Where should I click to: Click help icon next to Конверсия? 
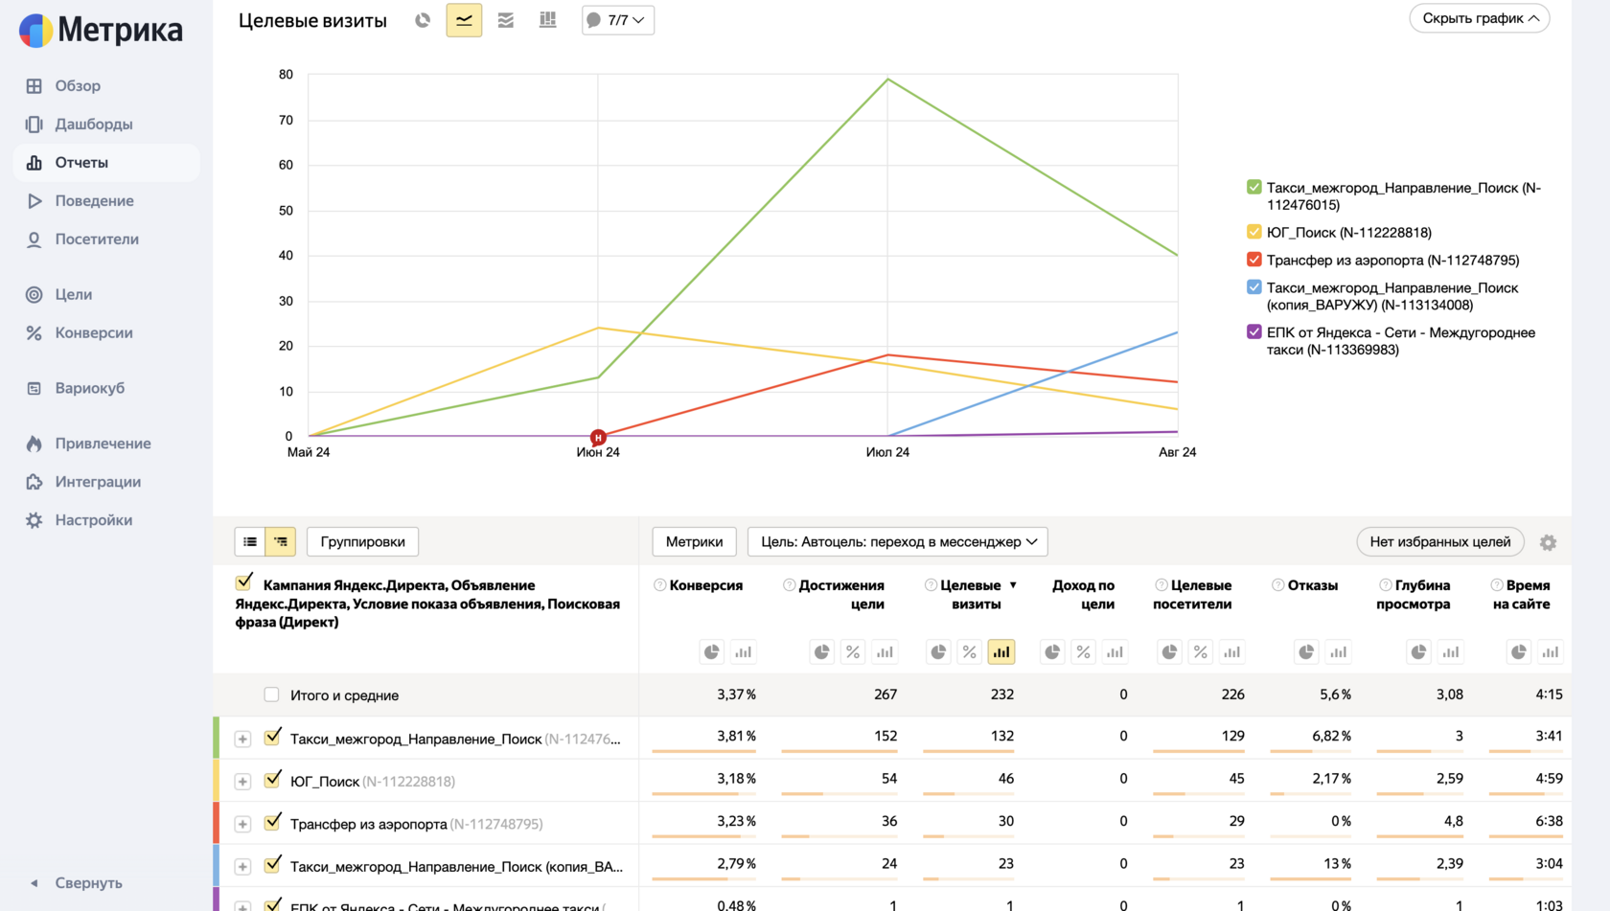click(659, 585)
